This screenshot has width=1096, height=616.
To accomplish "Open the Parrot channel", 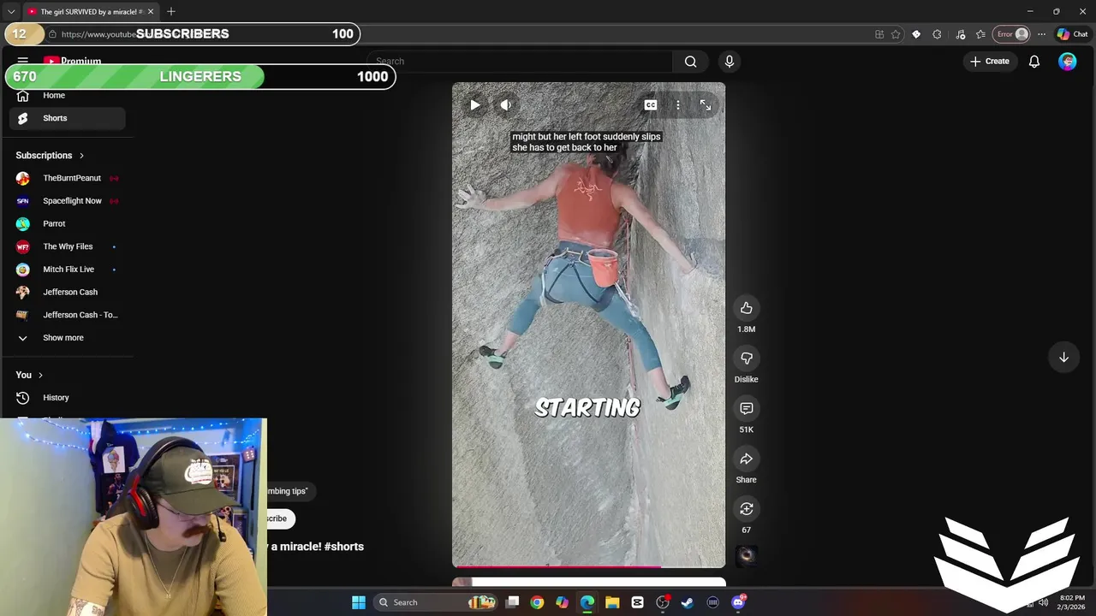I will tap(68, 224).
